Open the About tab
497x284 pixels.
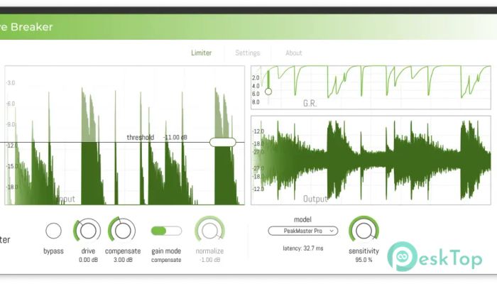(293, 53)
